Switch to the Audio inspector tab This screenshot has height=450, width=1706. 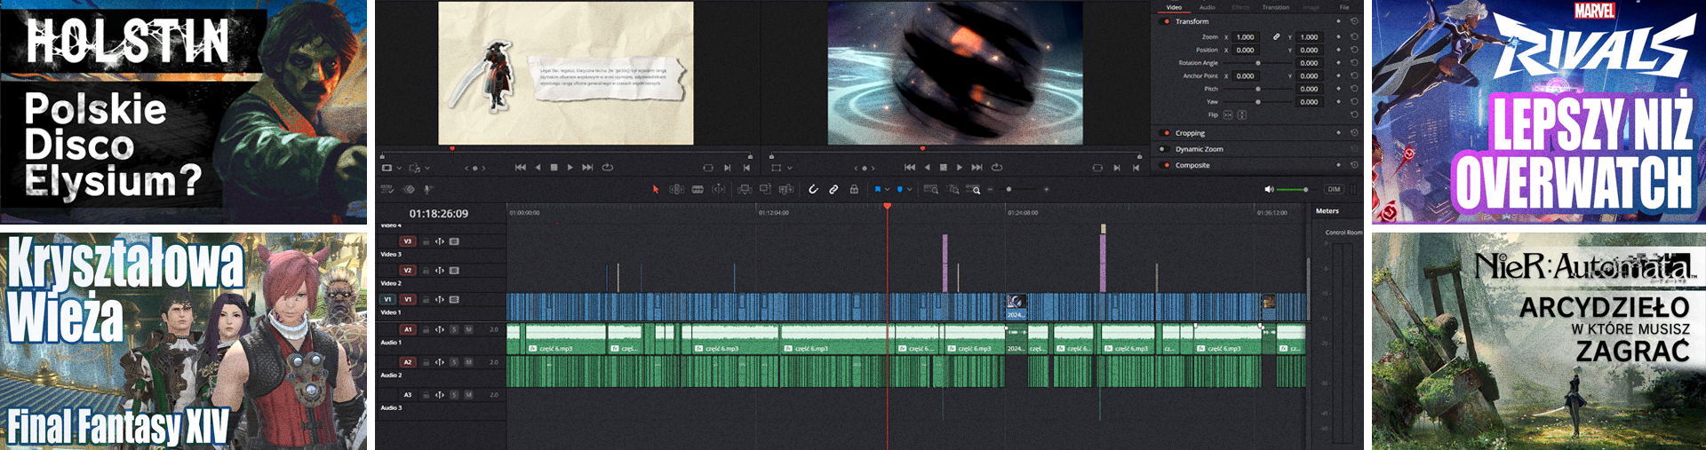point(1208,7)
